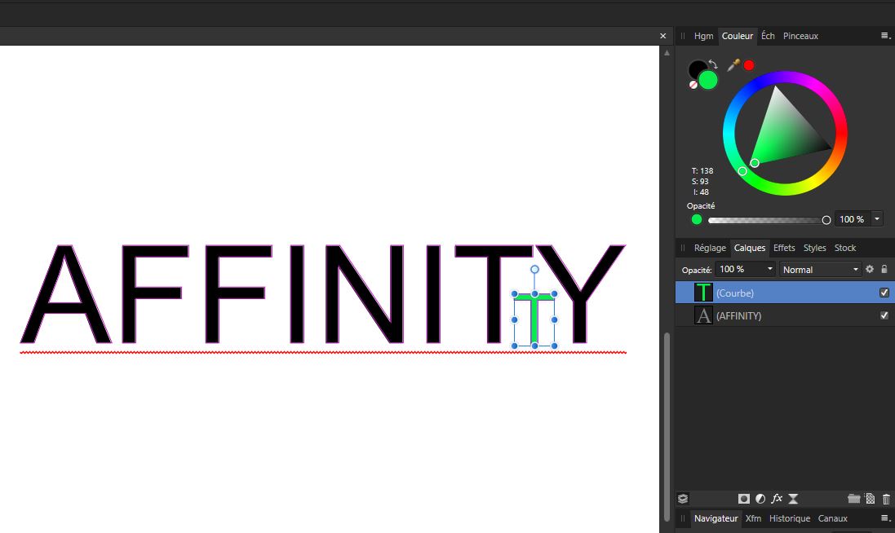Add an adjustment with the half-circle icon
The image size is (895, 533).
pos(760,499)
